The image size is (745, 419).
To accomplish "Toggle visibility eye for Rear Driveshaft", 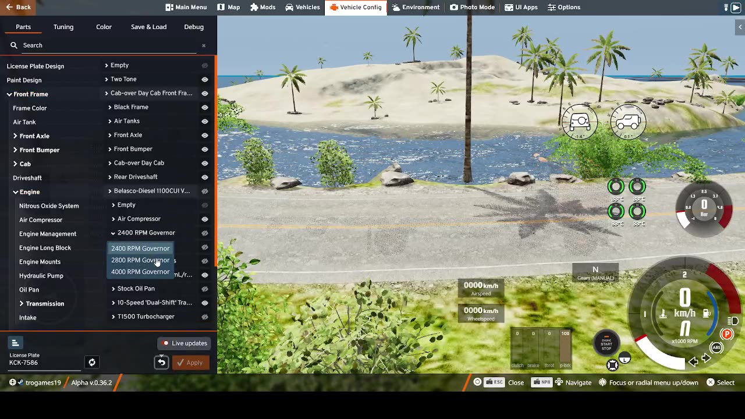I will (205, 177).
